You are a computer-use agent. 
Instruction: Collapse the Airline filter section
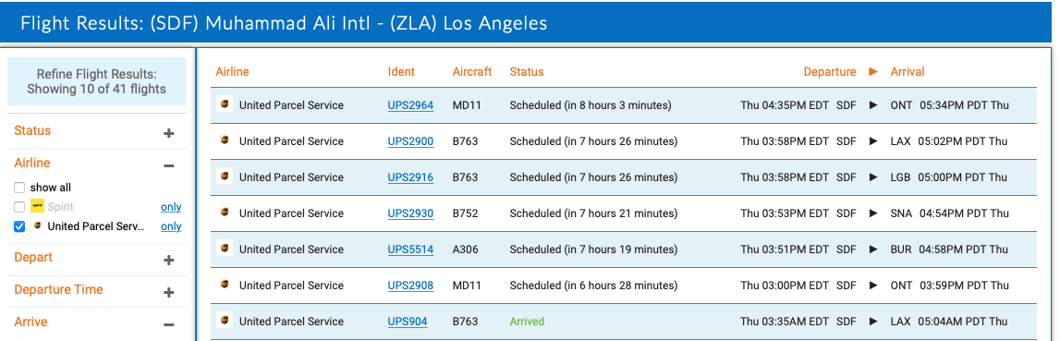point(169,165)
